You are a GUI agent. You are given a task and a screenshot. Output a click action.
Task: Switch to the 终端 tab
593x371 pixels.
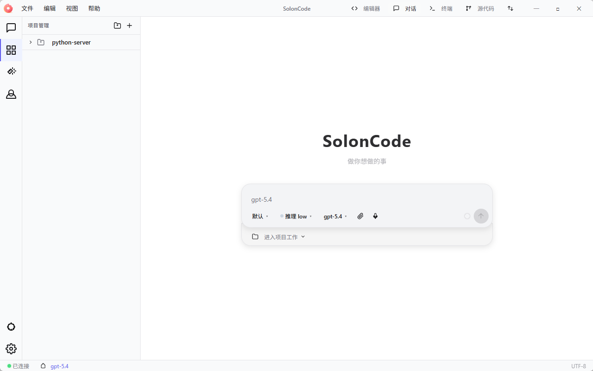441,8
